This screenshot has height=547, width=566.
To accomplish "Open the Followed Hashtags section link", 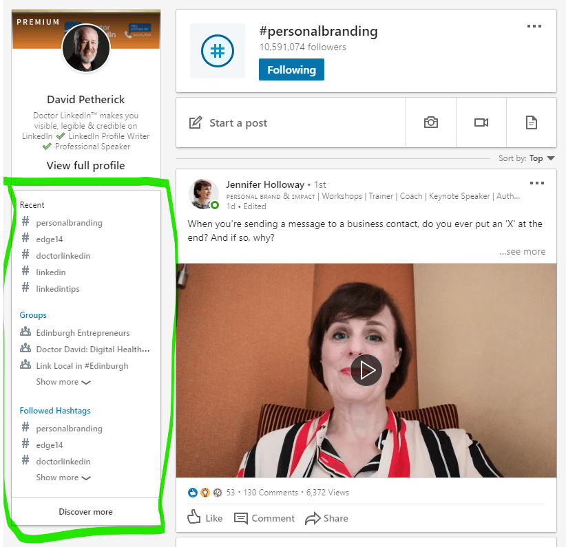I will pyautogui.click(x=55, y=411).
